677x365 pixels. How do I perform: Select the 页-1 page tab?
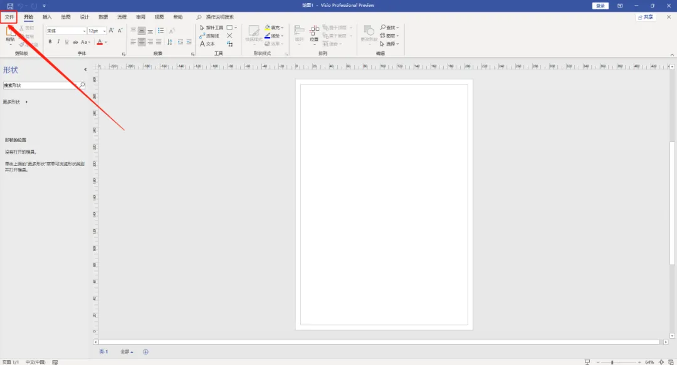103,352
